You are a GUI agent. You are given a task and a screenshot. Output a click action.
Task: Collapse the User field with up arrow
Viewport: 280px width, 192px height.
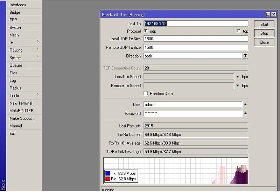(x=245, y=104)
